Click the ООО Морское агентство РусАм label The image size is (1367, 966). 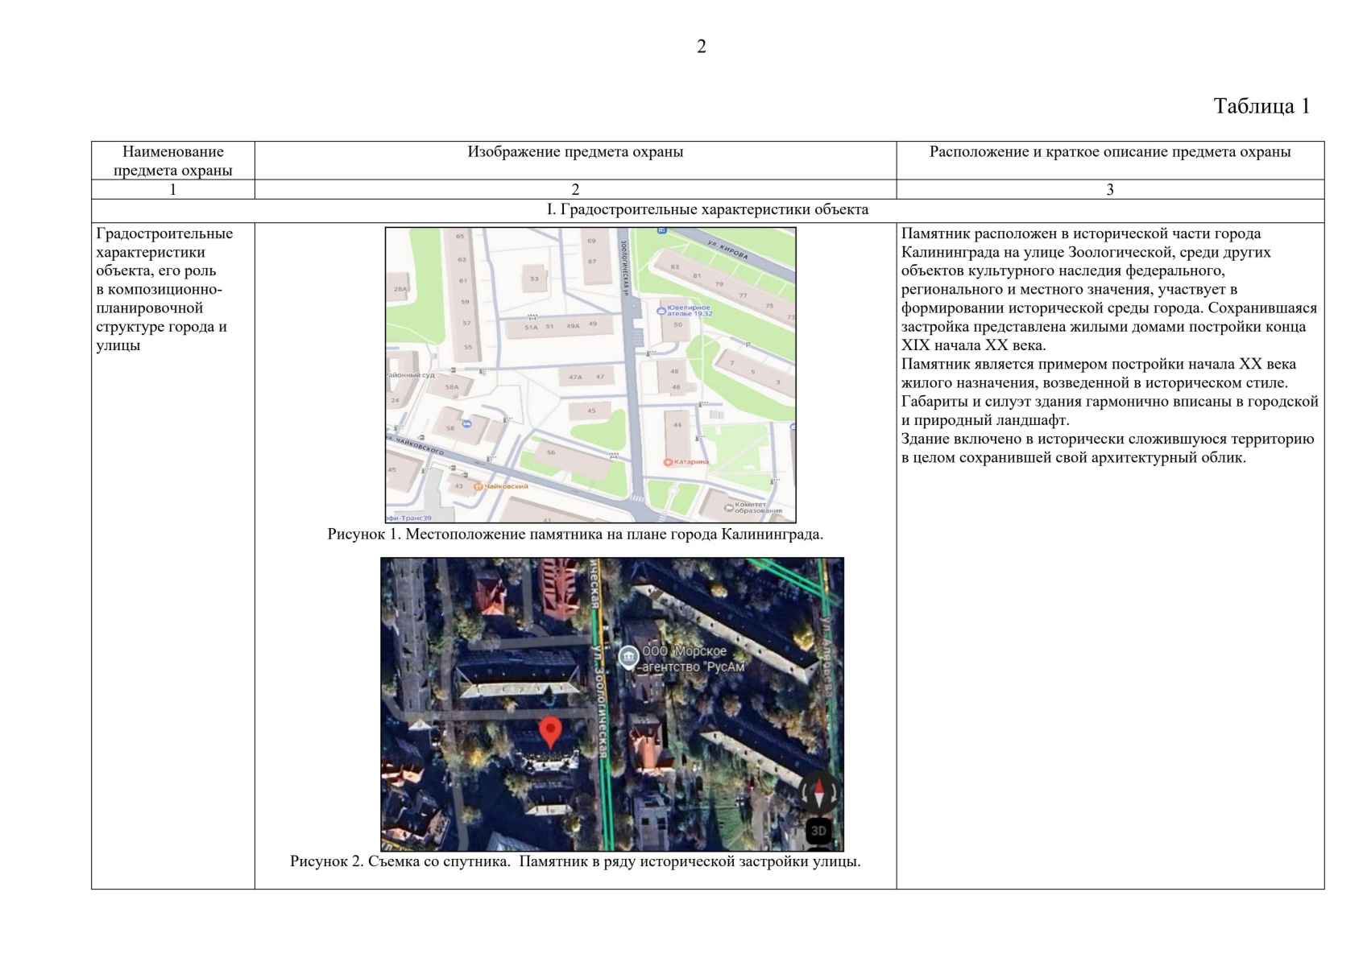(x=694, y=658)
